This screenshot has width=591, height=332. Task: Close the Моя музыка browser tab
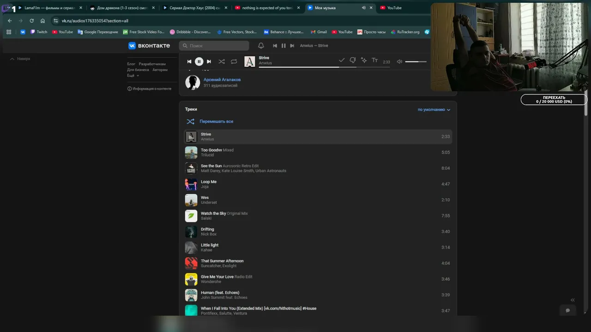371,8
